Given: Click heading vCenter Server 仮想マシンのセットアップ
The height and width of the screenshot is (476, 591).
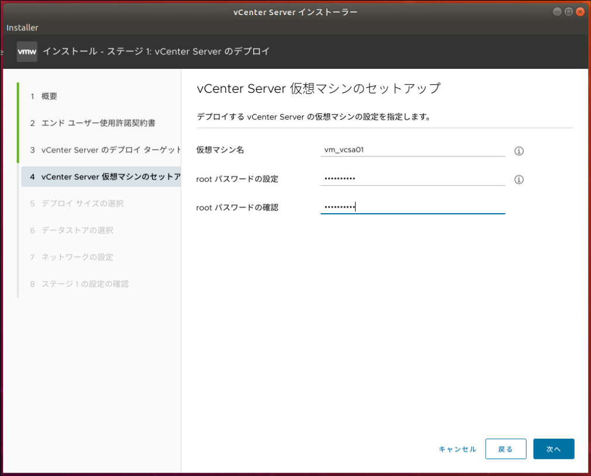Looking at the screenshot, I should 318,88.
